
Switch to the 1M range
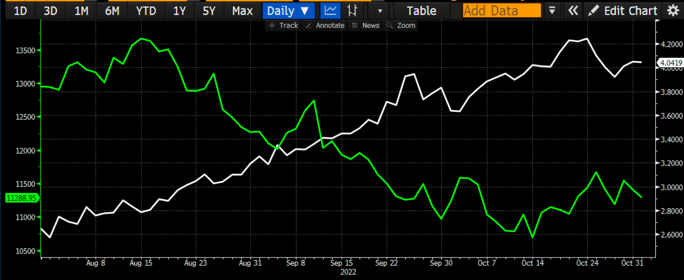tap(81, 11)
